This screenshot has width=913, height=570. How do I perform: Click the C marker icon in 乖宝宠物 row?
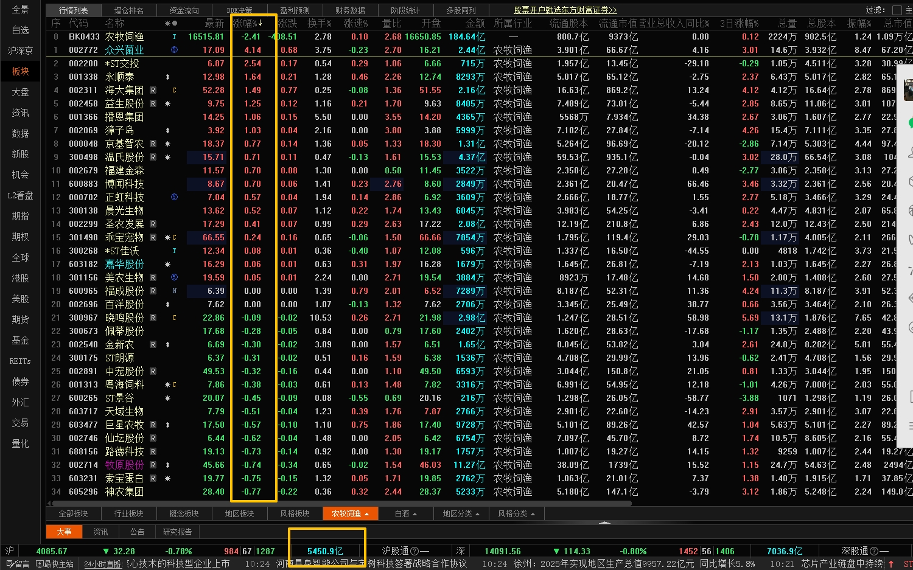[174, 237]
